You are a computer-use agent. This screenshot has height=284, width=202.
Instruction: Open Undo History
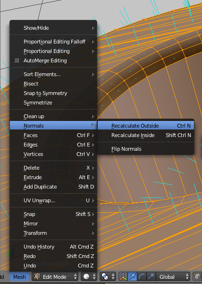[53, 247]
